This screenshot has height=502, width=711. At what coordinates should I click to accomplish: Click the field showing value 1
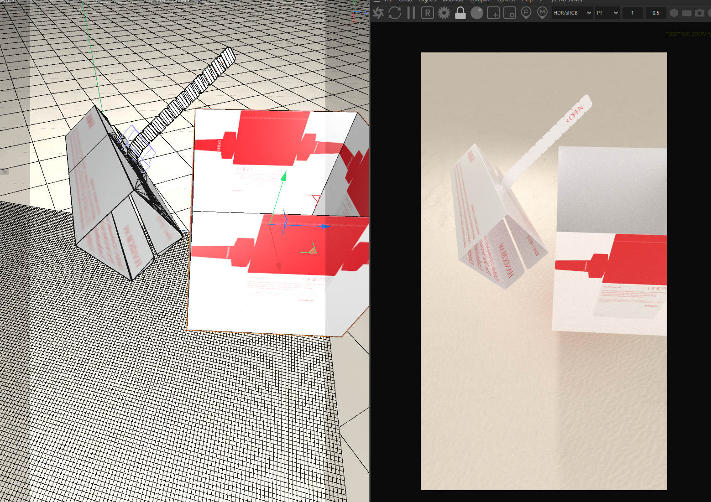(x=633, y=13)
